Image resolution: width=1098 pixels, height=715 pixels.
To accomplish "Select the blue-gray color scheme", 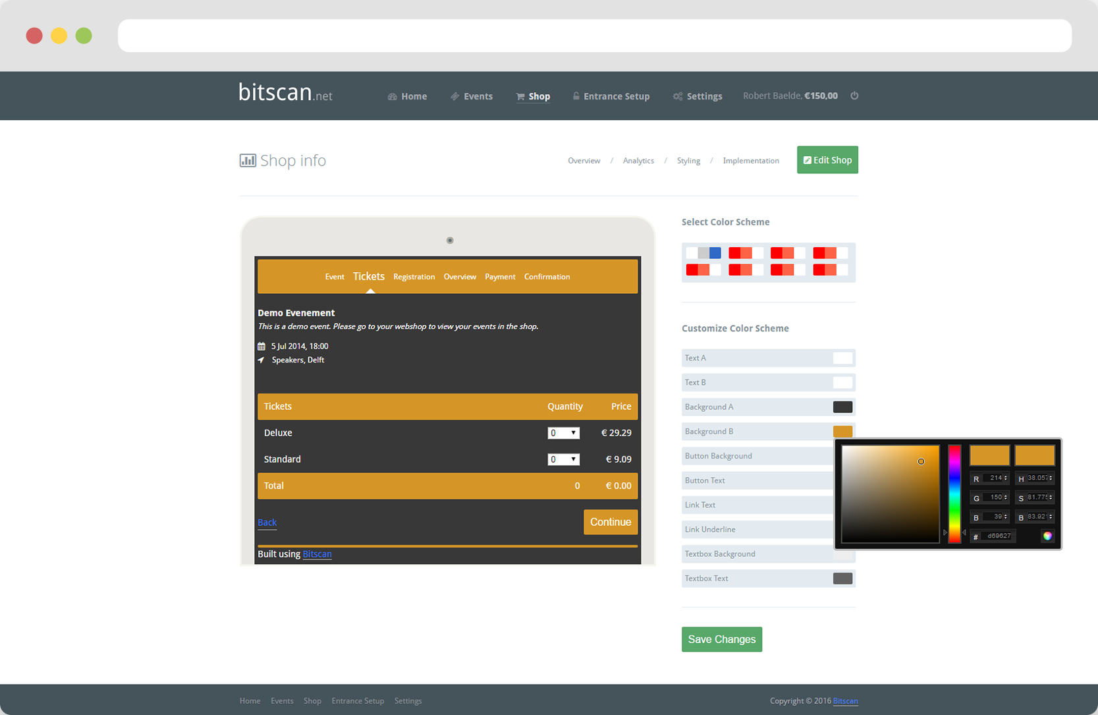I will 703,252.
